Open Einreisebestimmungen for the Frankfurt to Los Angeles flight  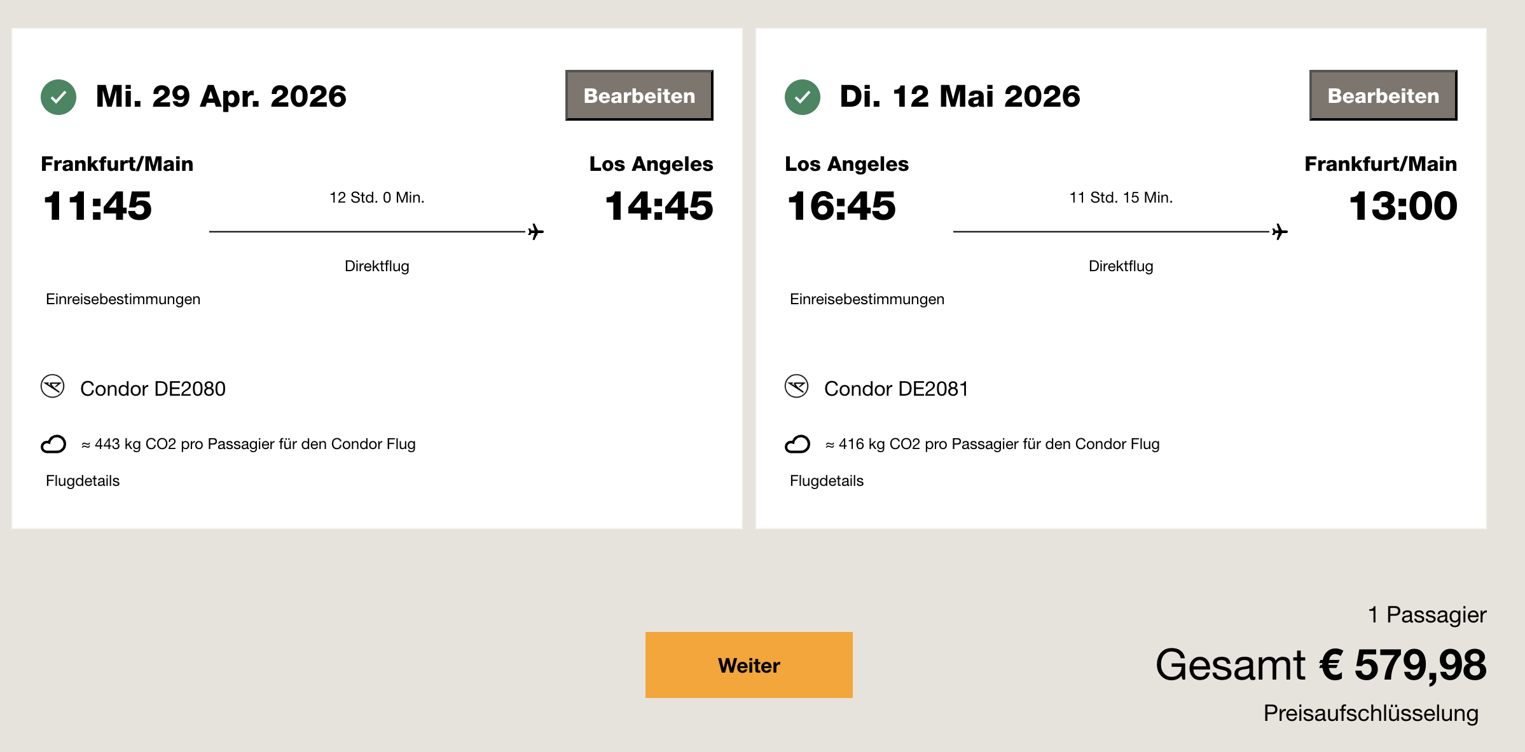[x=123, y=299]
